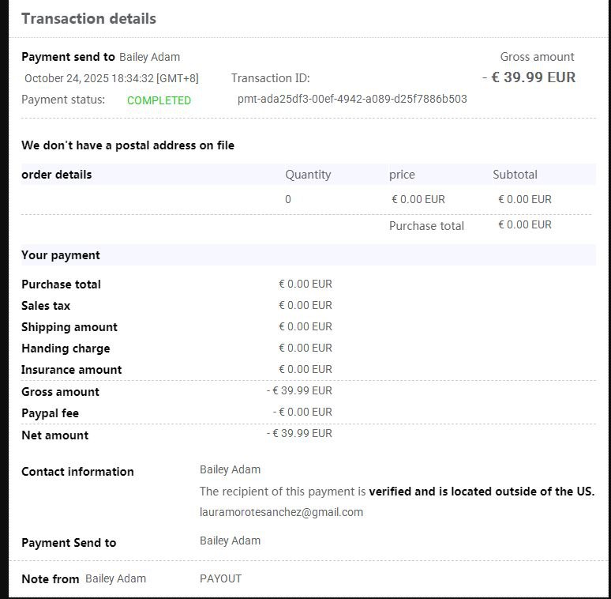Click the "Shipping amount" label
This screenshot has height=599, width=611.
tap(69, 327)
